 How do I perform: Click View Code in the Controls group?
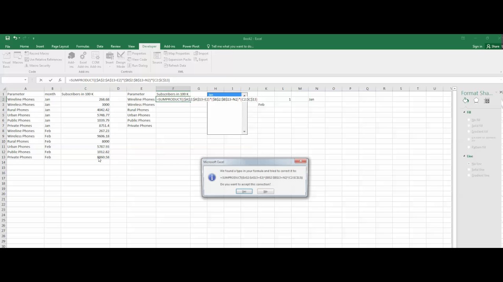(137, 60)
